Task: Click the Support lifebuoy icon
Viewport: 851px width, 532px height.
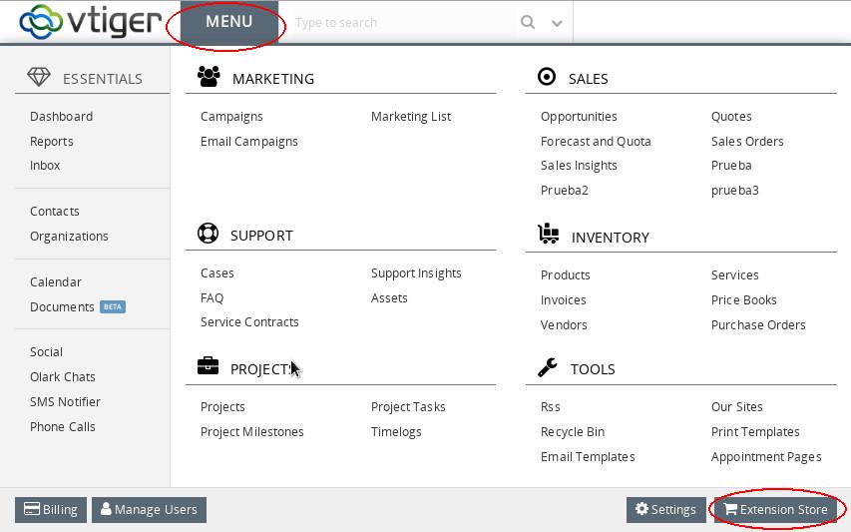Action: click(208, 234)
